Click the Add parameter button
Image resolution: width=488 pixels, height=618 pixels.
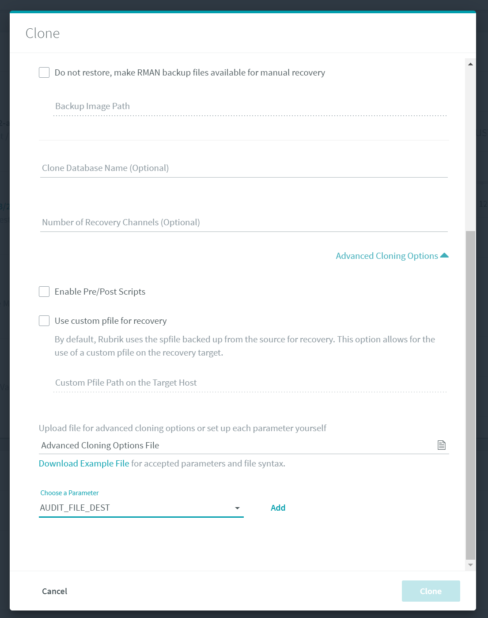point(278,508)
